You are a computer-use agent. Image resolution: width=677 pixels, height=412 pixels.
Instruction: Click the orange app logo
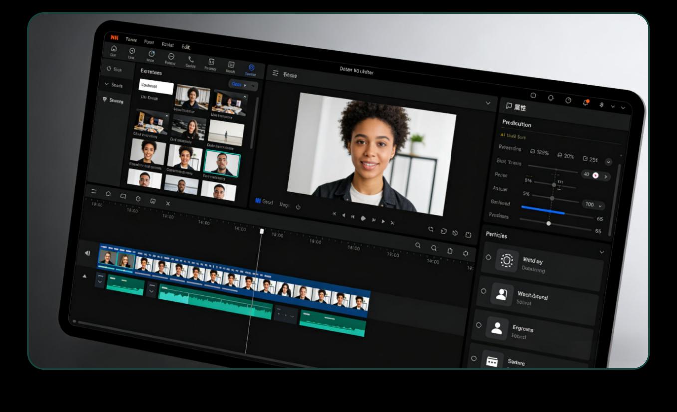[114, 37]
